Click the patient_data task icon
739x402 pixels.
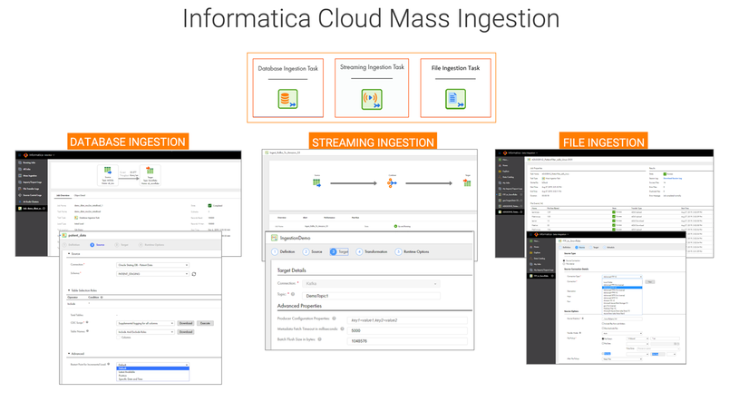(64, 235)
